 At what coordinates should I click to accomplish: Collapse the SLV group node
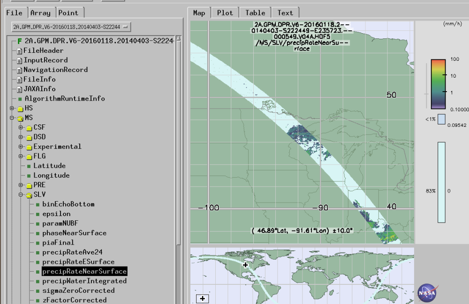pyautogui.click(x=21, y=195)
